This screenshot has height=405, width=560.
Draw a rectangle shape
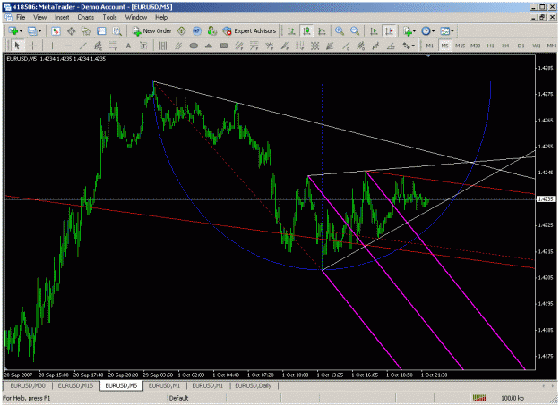click(224, 46)
